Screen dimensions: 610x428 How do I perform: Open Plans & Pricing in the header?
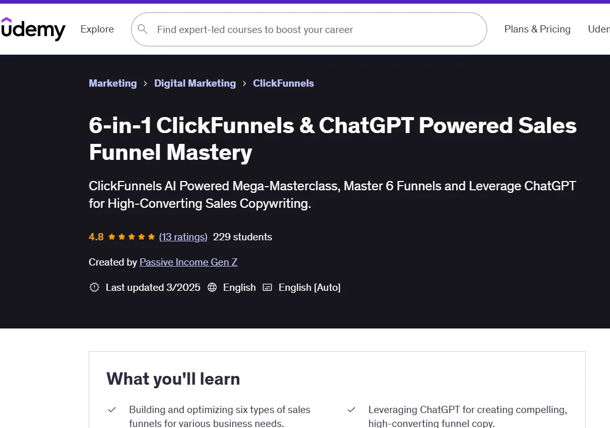pyautogui.click(x=537, y=29)
